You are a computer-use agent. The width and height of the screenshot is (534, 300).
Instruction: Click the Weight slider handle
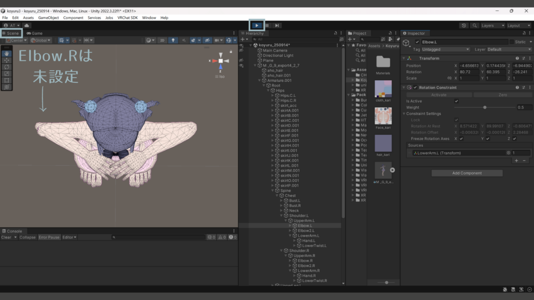484,107
